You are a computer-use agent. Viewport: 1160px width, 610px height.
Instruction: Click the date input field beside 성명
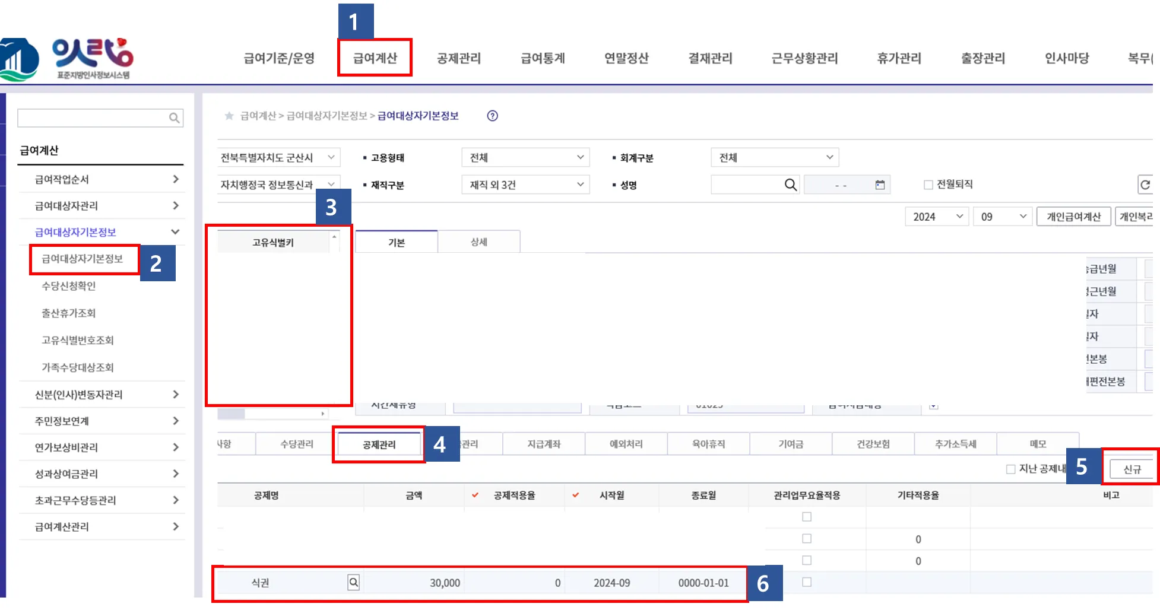coord(847,185)
